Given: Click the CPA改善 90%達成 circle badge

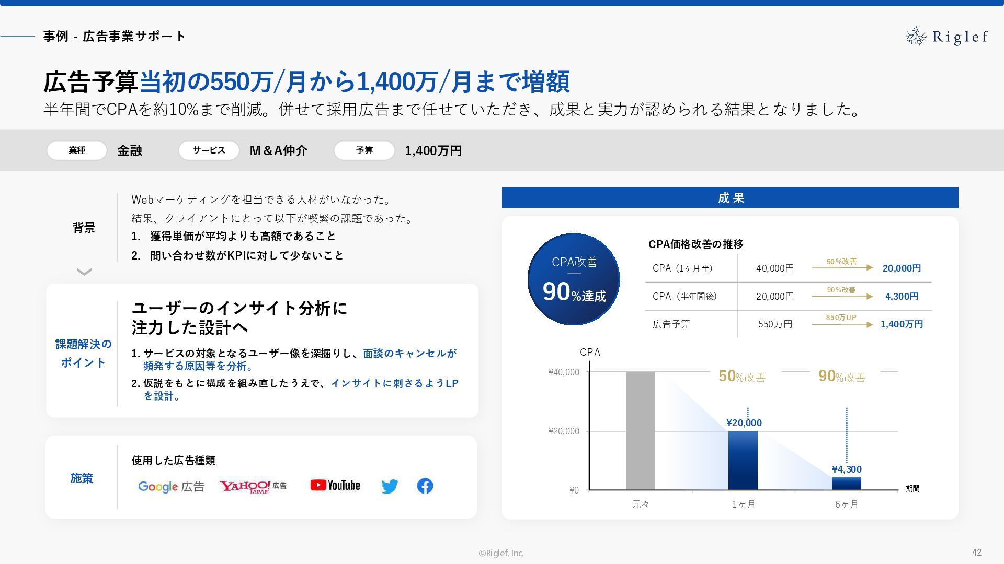Looking at the screenshot, I should tap(574, 279).
